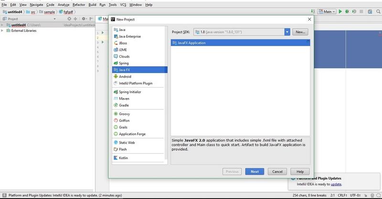
Task: Select Java Enterprise project type
Action: coord(139,37)
